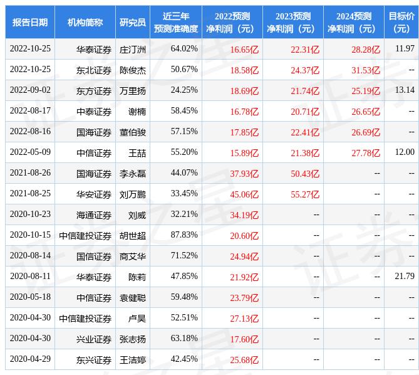Click accuracy value 63.18%

click(x=184, y=339)
